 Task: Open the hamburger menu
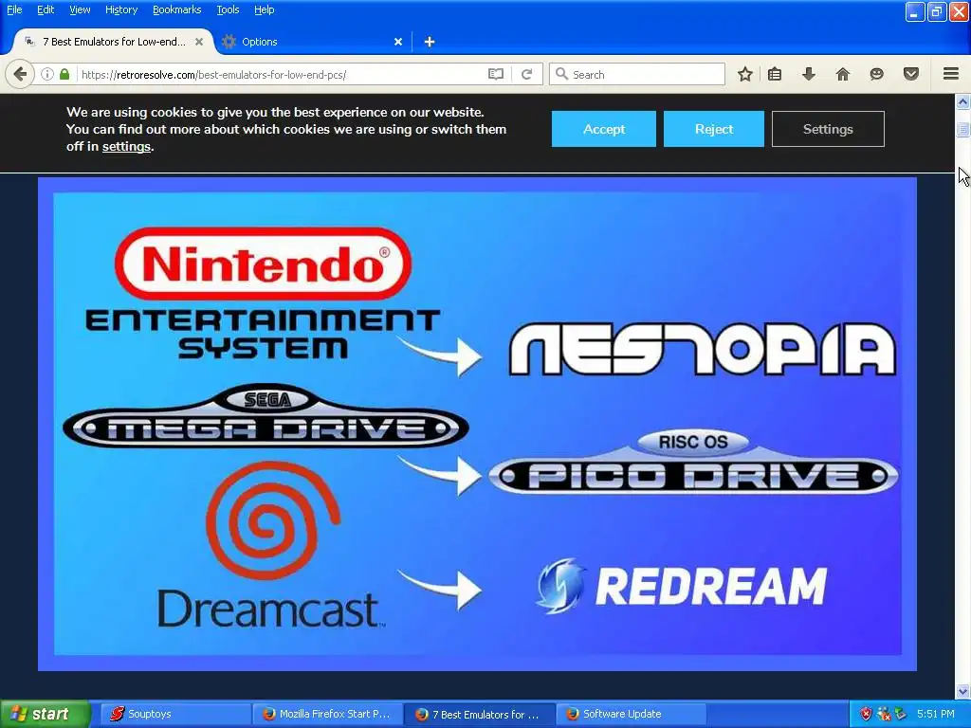coord(951,74)
